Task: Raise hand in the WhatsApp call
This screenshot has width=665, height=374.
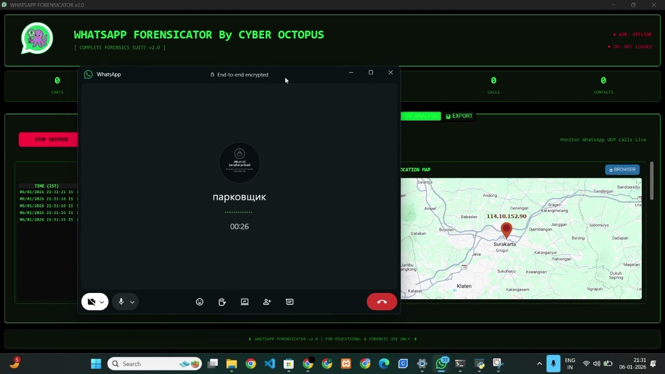Action: tap(222, 302)
